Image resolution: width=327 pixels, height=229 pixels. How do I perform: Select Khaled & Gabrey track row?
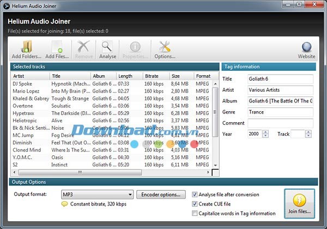pos(111,99)
